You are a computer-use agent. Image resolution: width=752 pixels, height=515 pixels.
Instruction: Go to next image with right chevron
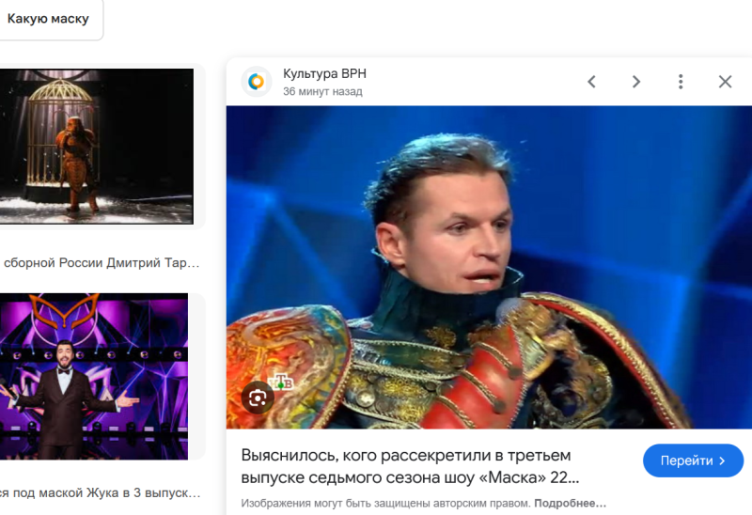coord(636,82)
